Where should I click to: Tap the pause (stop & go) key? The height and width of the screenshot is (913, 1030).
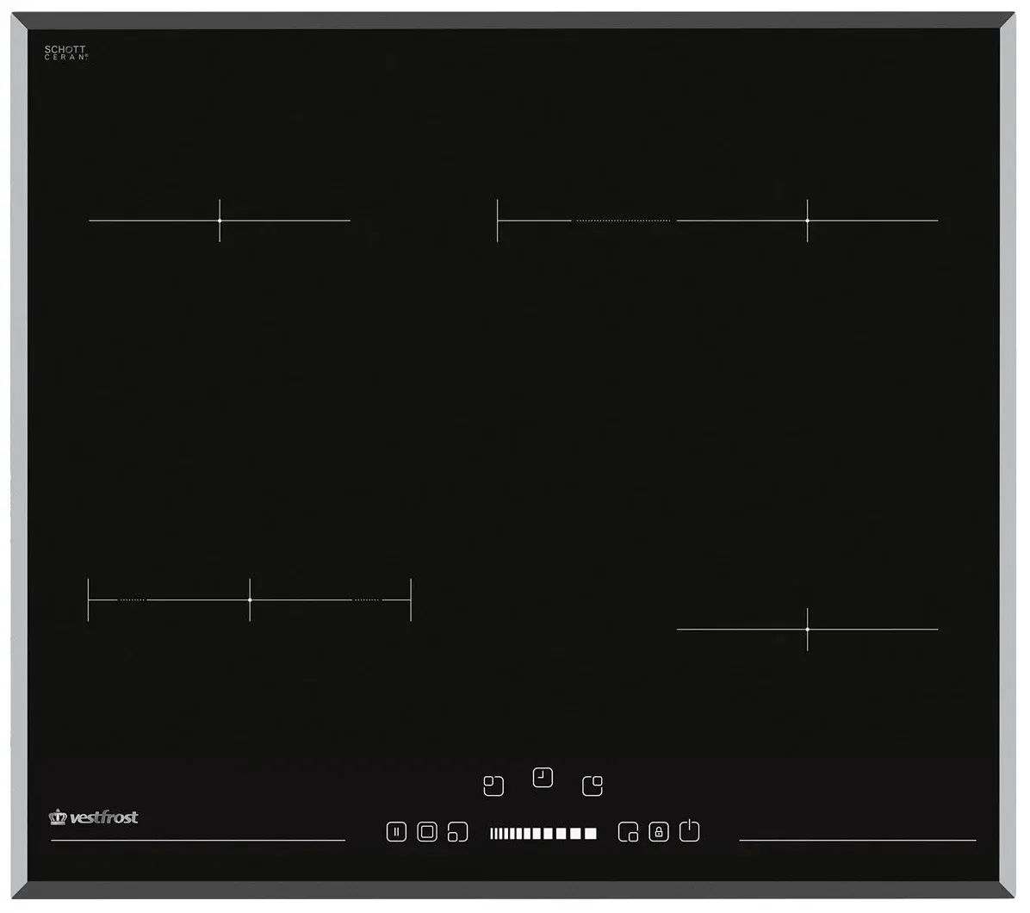point(396,832)
